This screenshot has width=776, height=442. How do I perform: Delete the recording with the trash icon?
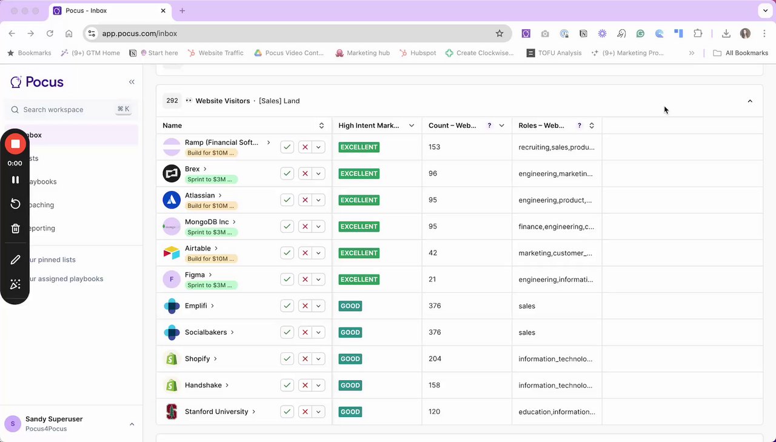(x=15, y=229)
